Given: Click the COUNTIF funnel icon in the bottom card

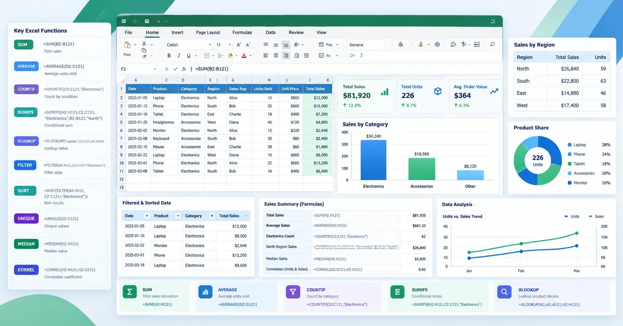Looking at the screenshot, I should pyautogui.click(x=293, y=292).
